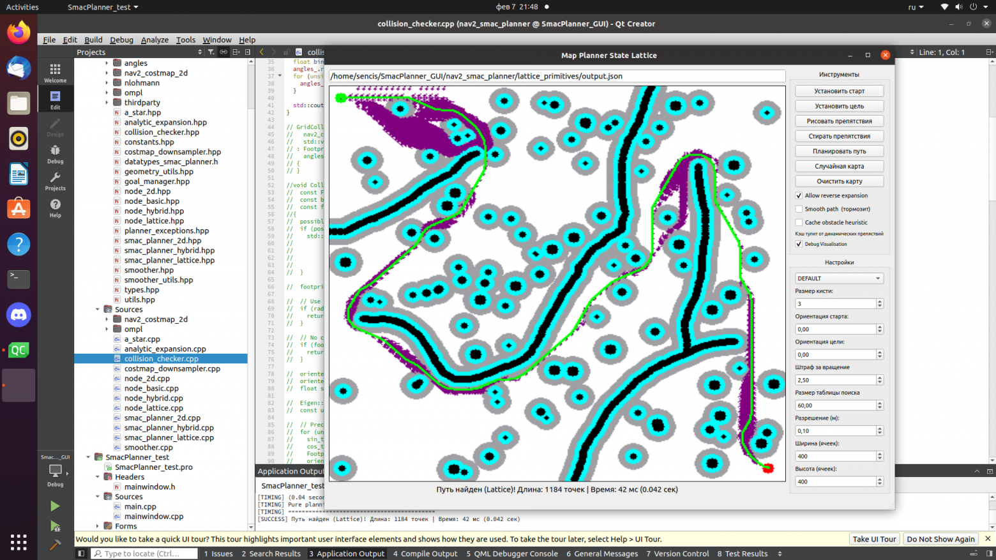Switch to the Compile Output tab

pos(425,554)
